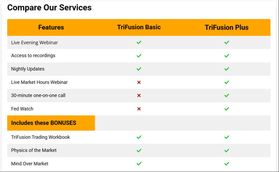Click the 30-minute one-on-one call feature label
Screen dimensions: 279x172
point(38,96)
